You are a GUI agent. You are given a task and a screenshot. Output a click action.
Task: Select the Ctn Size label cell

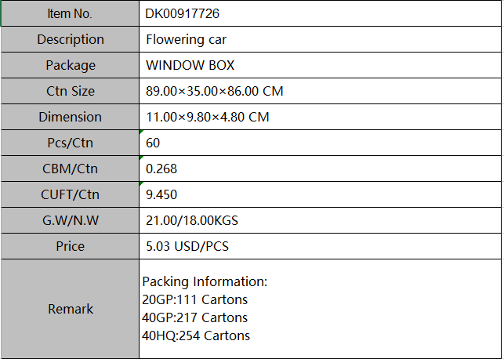[70, 91]
